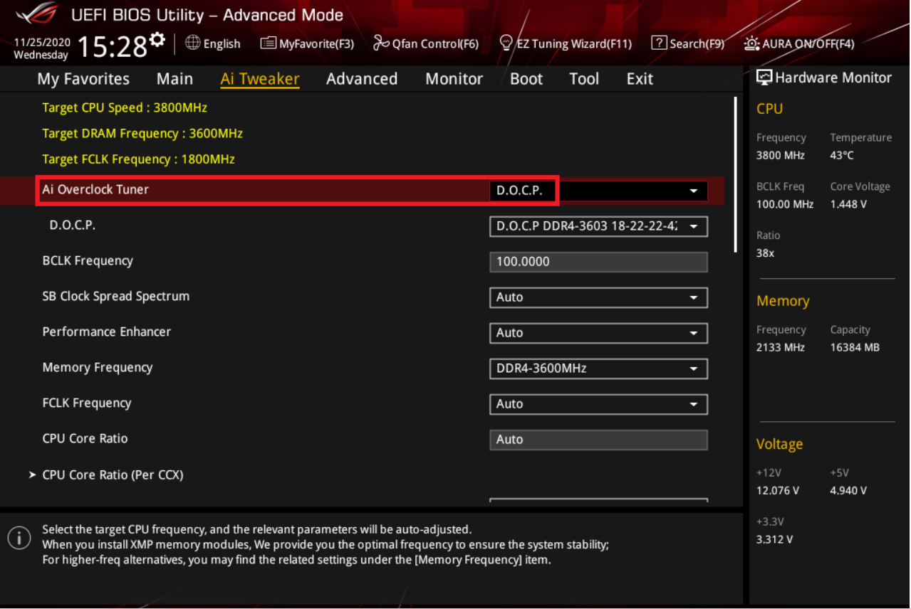
Task: Click the globe language icon
Action: coord(192,43)
